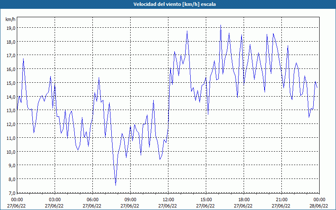Click the 12:00 time label
The image size is (336, 210).
coord(168,200)
